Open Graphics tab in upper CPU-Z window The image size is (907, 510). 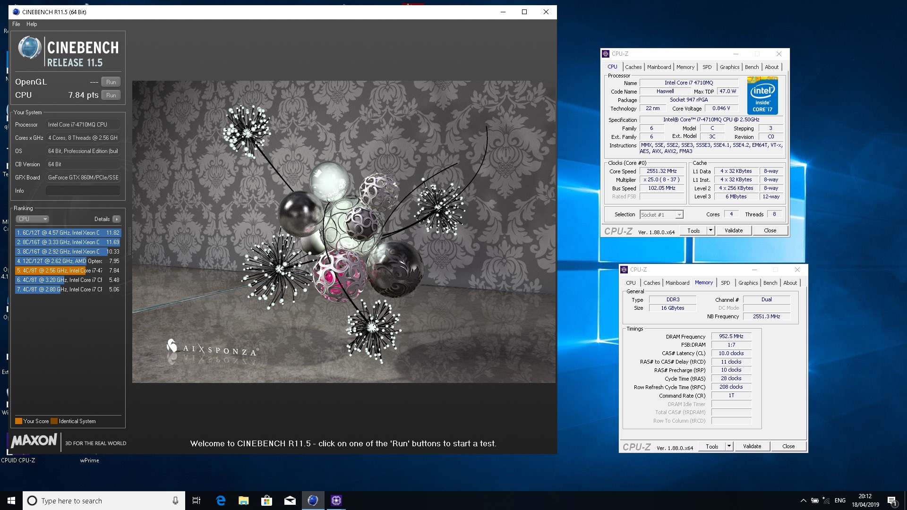tap(729, 67)
